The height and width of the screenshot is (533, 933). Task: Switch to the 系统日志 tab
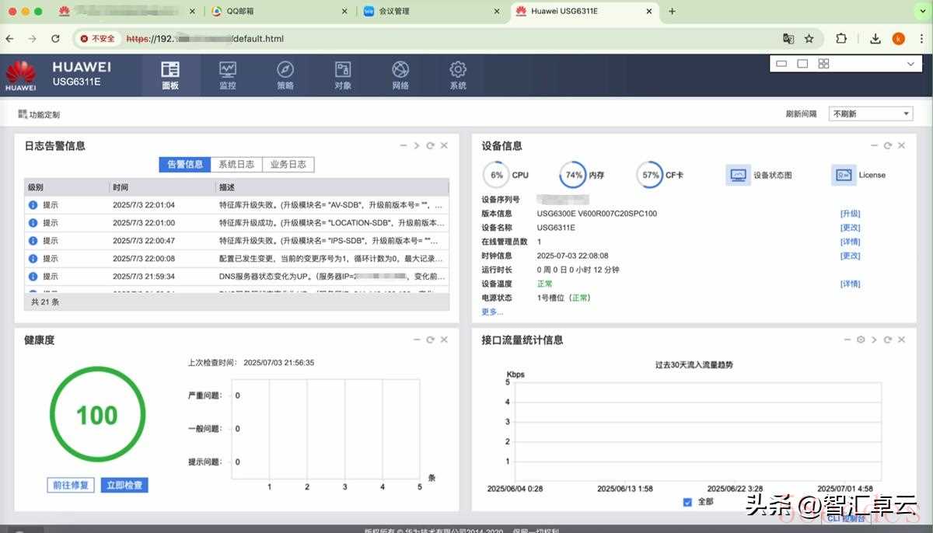[236, 165]
